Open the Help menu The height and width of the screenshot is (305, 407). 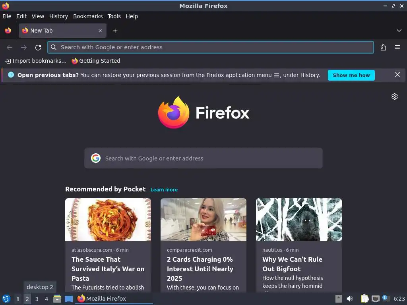tap(132, 16)
